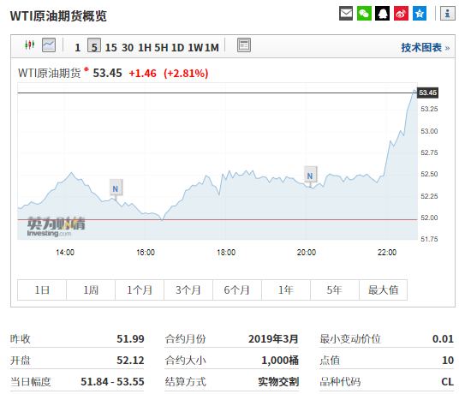Share to Weibo using the red icon

pyautogui.click(x=401, y=14)
